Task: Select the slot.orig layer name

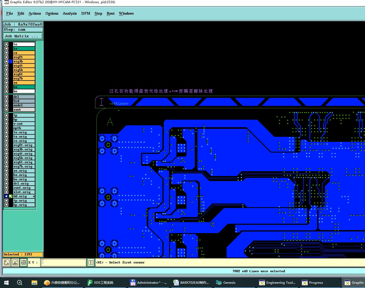Action: [x=24, y=192]
